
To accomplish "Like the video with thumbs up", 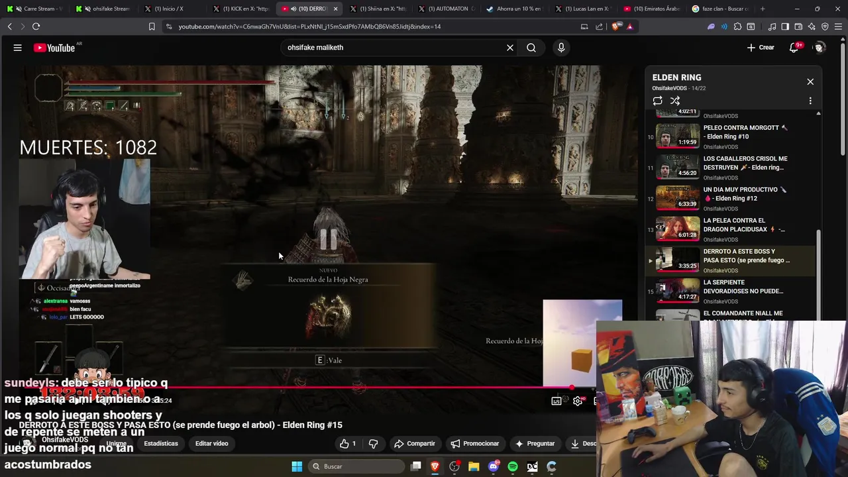I will coord(348,443).
